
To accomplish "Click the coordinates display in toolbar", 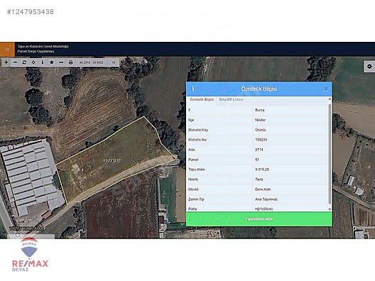I will pos(92,62).
